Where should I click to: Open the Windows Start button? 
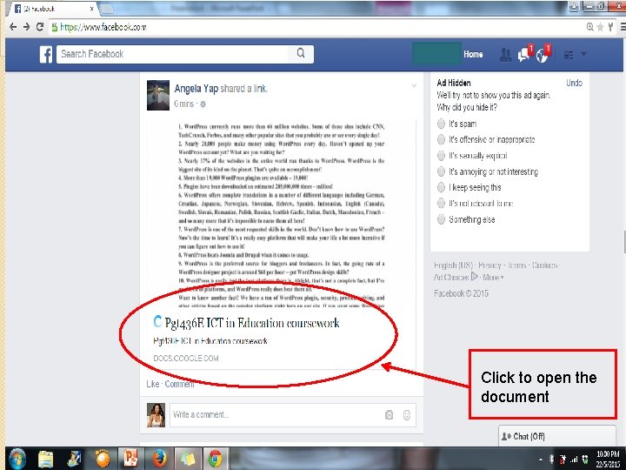(17, 459)
